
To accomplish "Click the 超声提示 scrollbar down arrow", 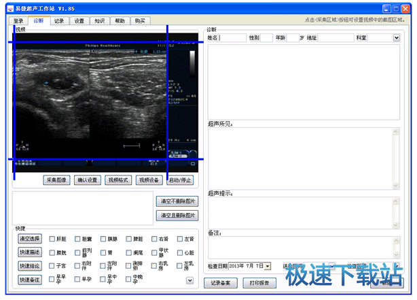I will 396,225.
